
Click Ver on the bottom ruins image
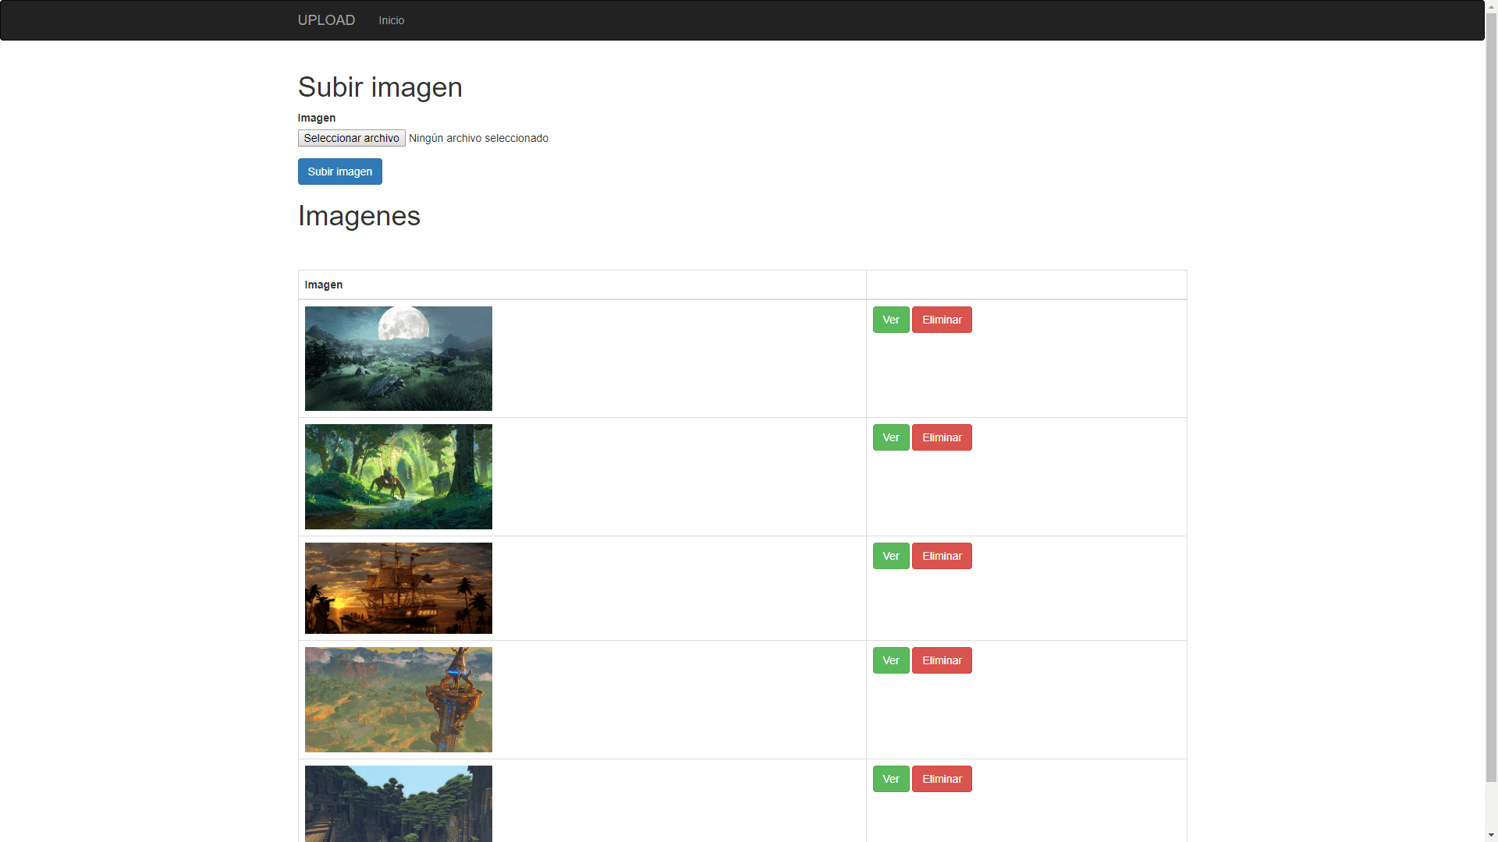[890, 778]
